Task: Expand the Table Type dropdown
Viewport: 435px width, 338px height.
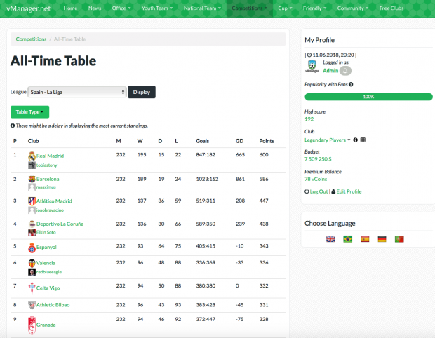Action: click(x=29, y=112)
